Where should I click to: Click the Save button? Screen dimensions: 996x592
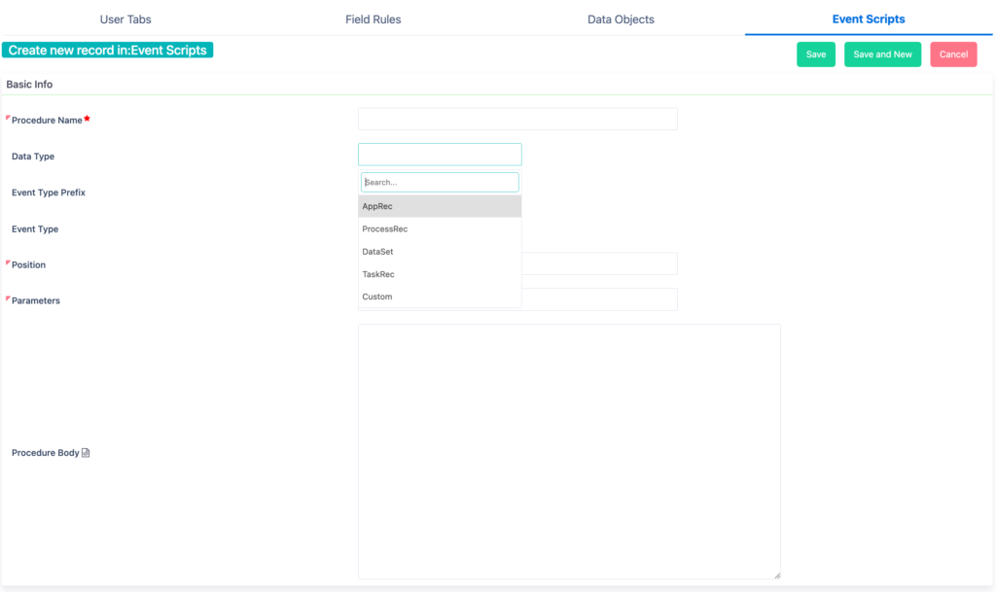816,54
